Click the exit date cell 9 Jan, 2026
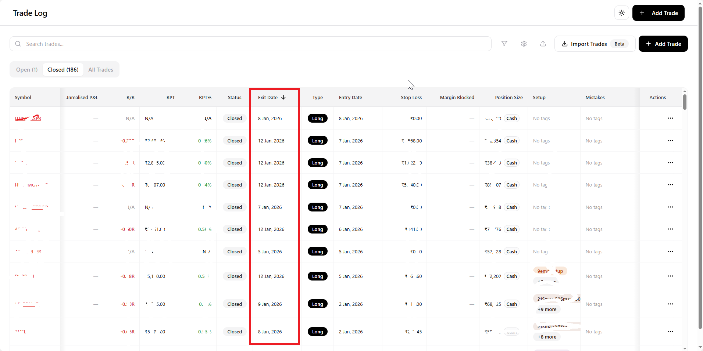 click(x=270, y=304)
